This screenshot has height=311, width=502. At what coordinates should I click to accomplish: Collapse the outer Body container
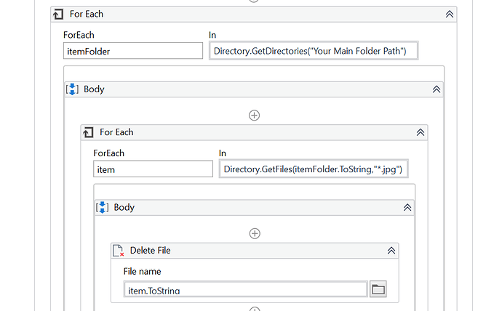click(436, 89)
